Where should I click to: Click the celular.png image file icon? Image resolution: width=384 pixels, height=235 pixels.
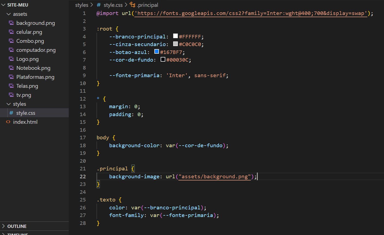tap(11, 32)
